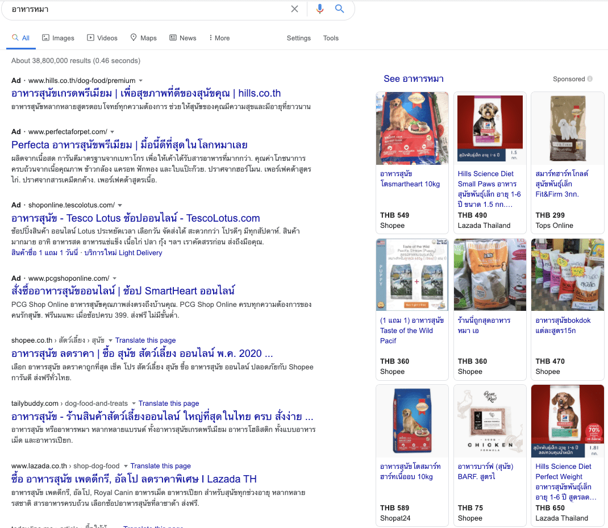Expand the tailybuddy.com result dropdown arrow
Viewport: 608px width, 528px height.
[x=134, y=404]
